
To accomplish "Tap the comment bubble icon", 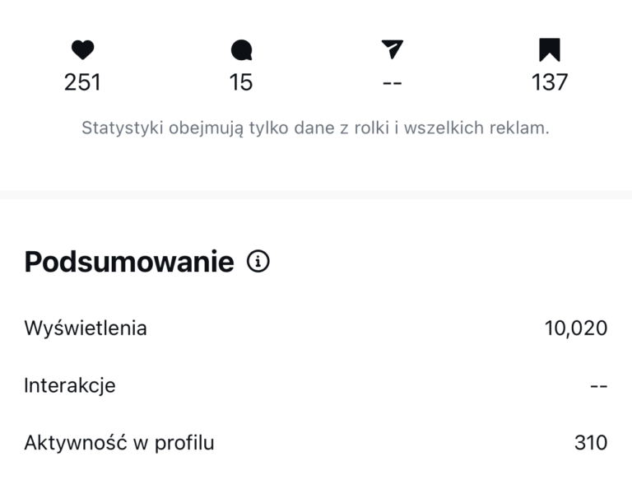I will tap(241, 51).
